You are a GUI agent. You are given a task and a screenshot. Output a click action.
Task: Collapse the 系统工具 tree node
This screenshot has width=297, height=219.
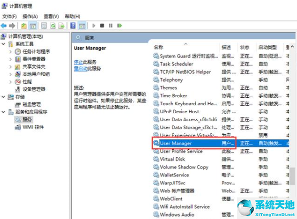[x=3, y=44]
